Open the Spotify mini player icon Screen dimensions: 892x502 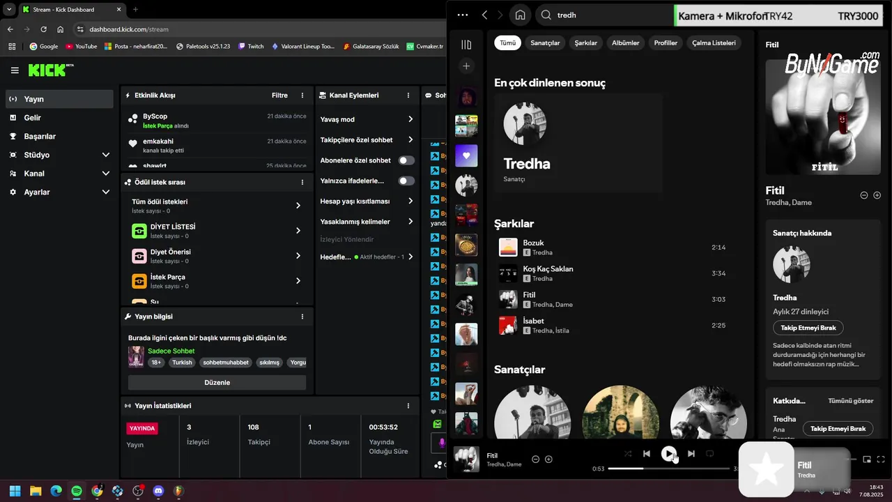(867, 459)
